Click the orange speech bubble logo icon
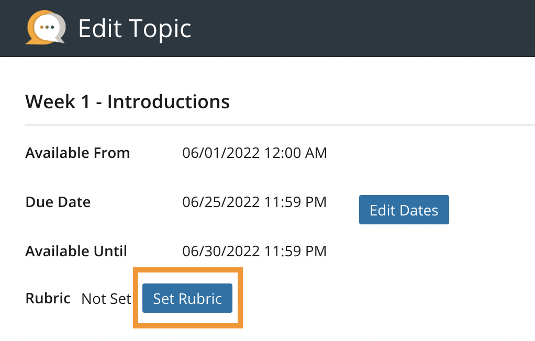This screenshot has width=535, height=341. [x=42, y=28]
